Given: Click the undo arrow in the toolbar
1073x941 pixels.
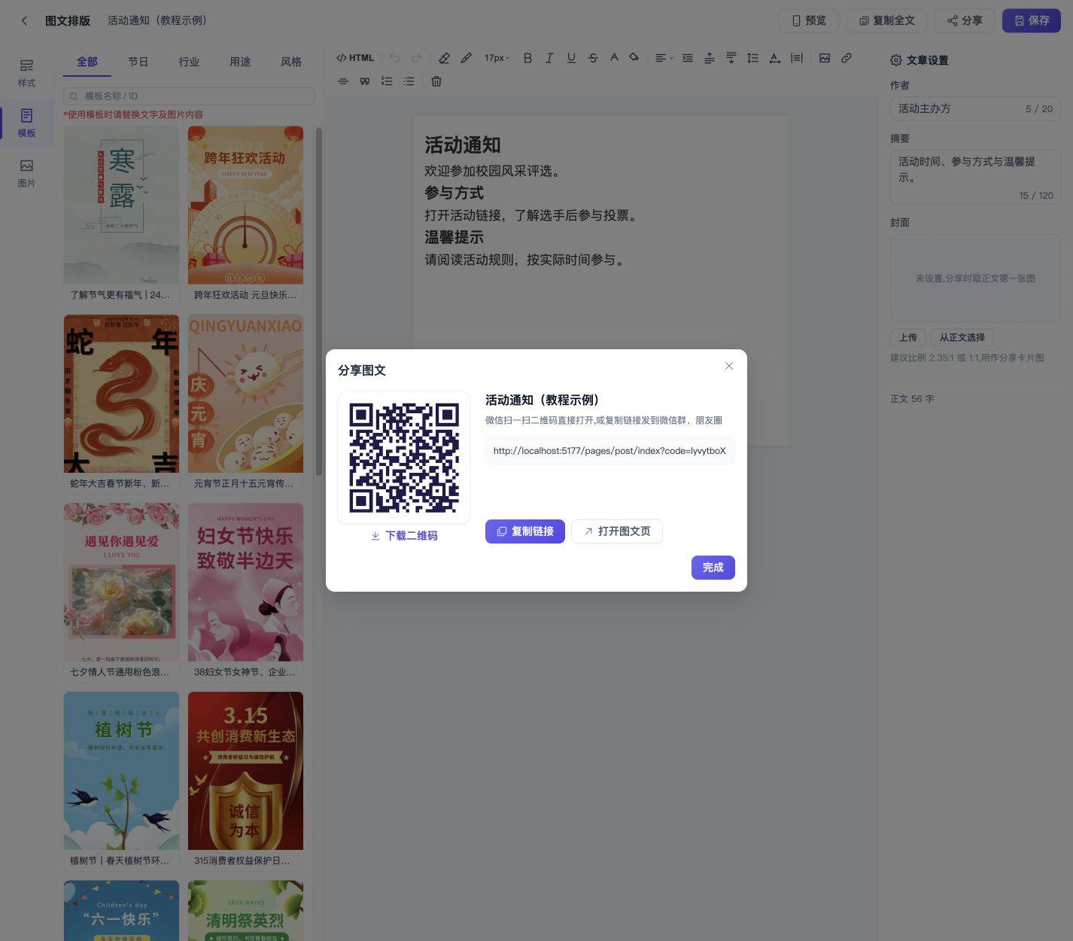Looking at the screenshot, I should point(394,58).
